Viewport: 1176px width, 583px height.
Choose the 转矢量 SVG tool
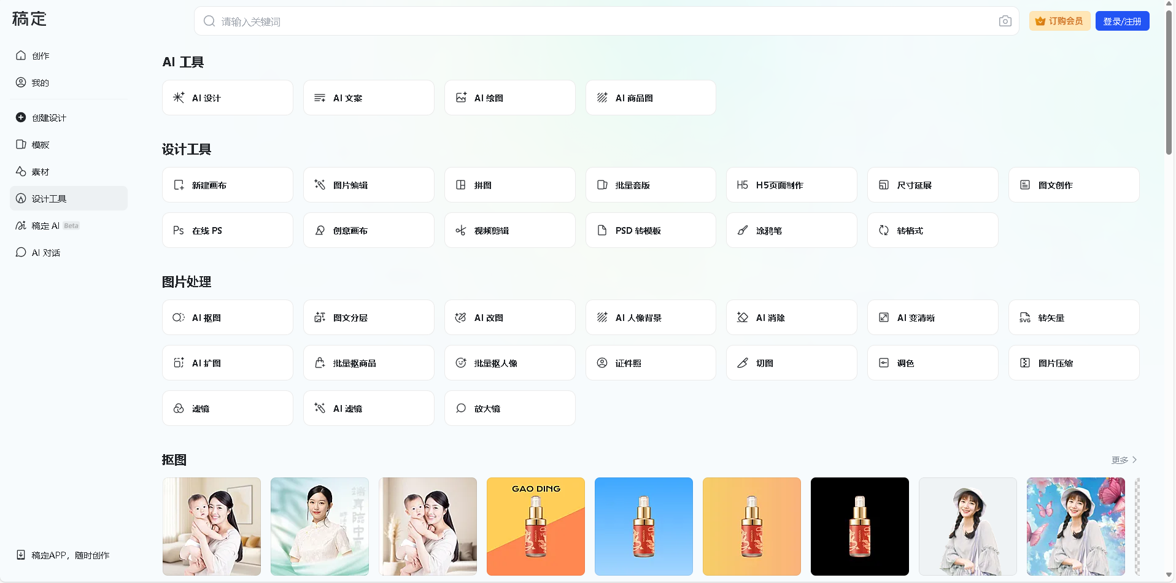pyautogui.click(x=1073, y=317)
